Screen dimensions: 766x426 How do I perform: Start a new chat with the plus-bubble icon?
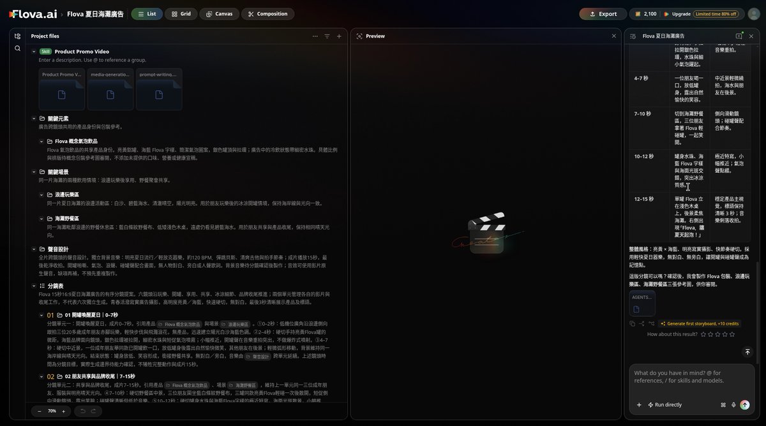tap(739, 36)
